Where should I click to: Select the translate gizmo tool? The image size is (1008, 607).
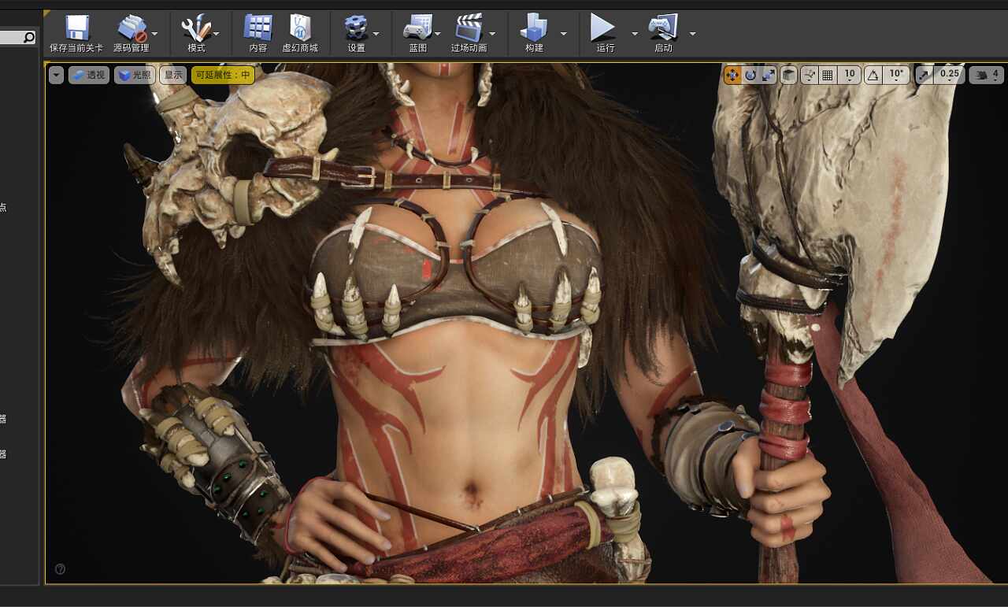coord(732,75)
